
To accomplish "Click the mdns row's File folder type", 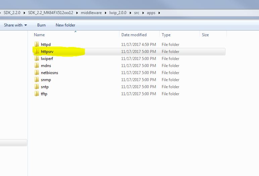I will tap(170, 66).
